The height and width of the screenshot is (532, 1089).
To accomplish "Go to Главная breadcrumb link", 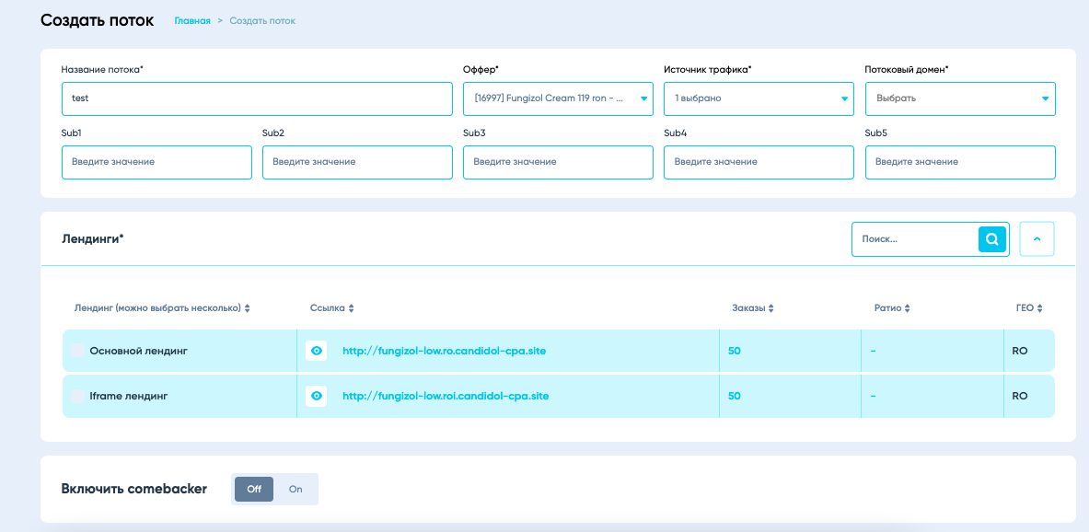I will tap(192, 20).
